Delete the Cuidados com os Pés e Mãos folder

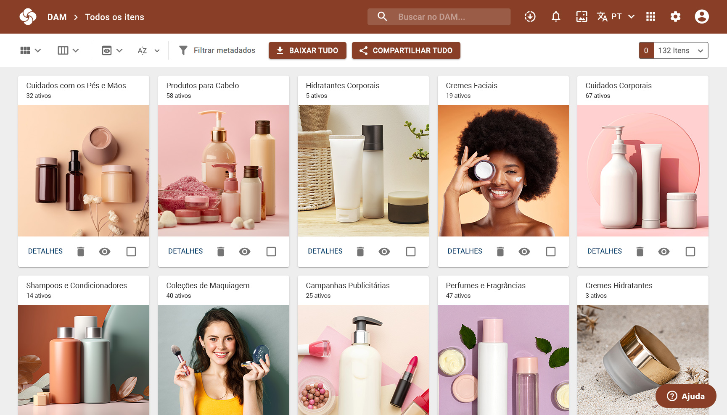click(x=81, y=252)
